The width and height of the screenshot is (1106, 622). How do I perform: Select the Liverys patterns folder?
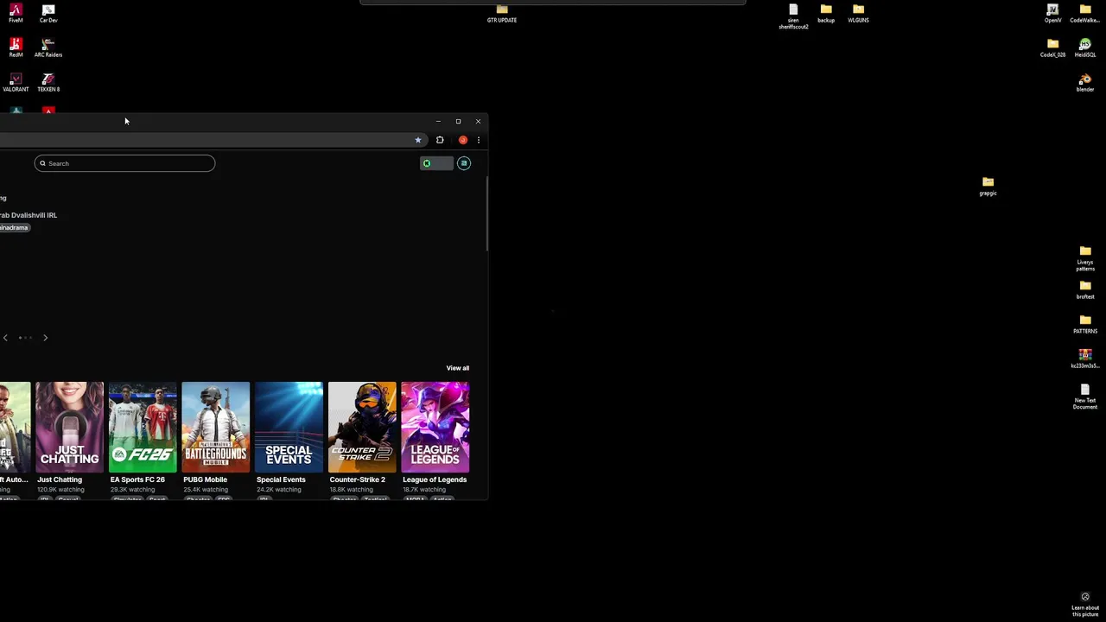click(x=1085, y=258)
